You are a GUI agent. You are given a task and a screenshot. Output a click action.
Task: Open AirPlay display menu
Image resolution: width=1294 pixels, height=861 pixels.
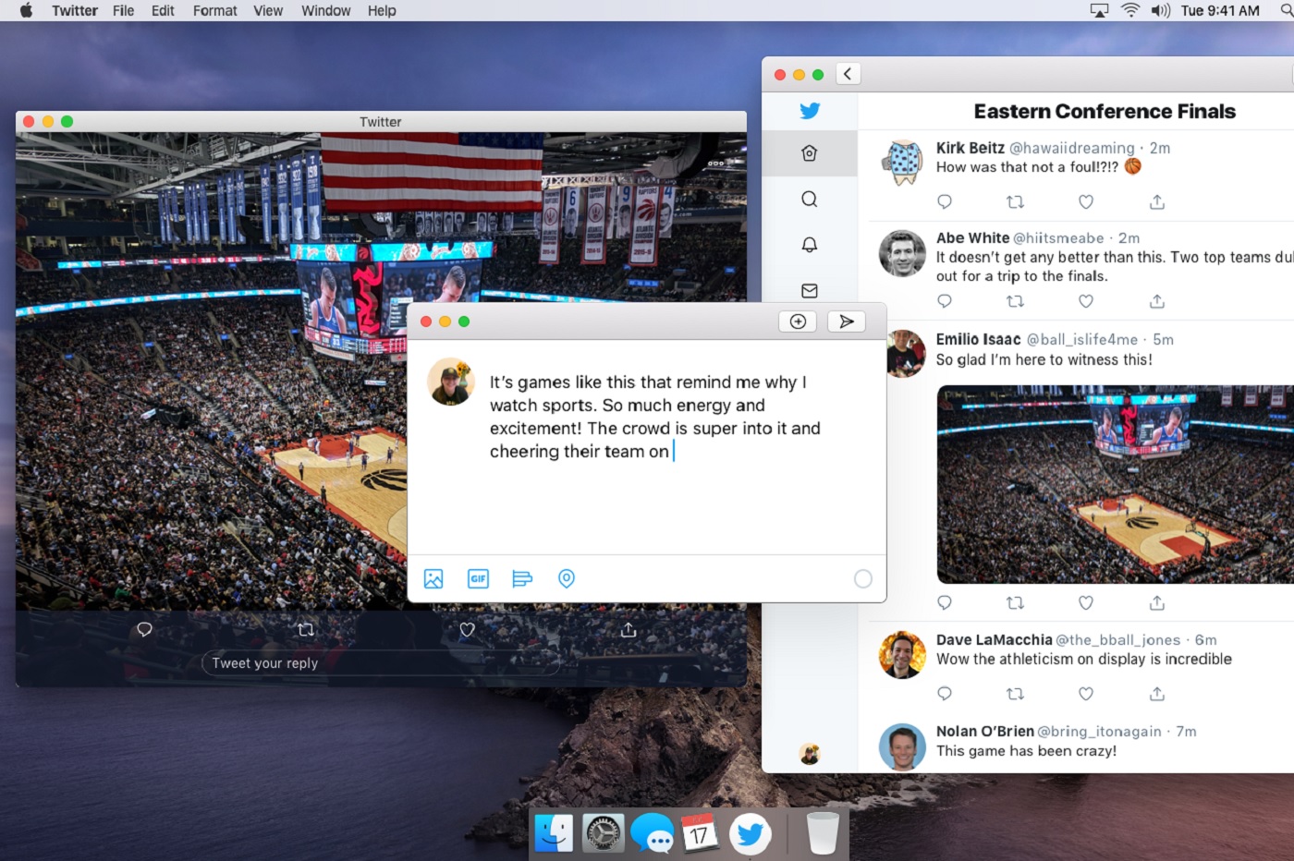pos(1099,10)
